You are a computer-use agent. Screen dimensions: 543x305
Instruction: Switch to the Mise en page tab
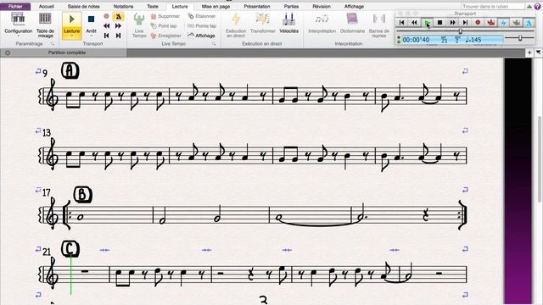click(x=216, y=6)
